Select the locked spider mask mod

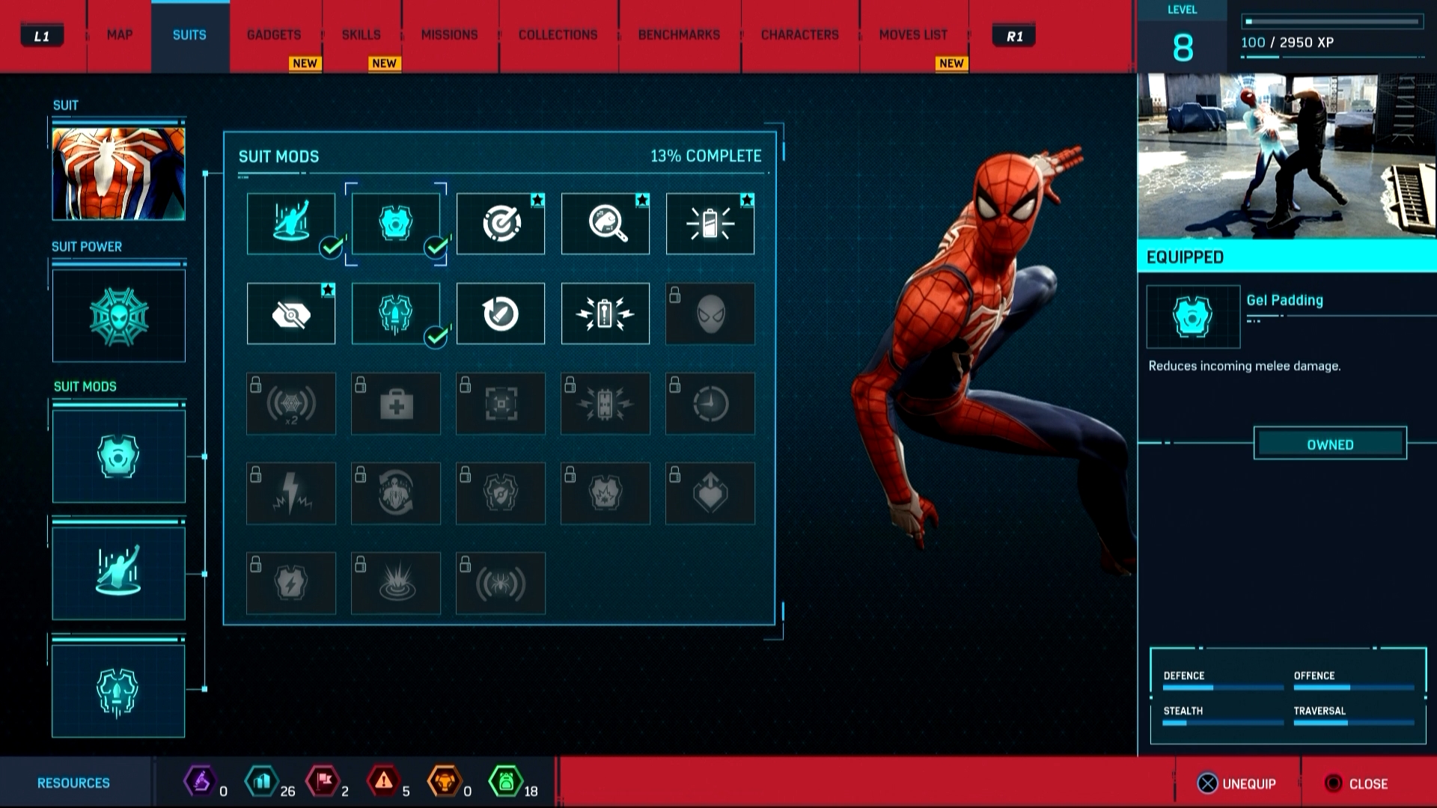[x=710, y=313]
